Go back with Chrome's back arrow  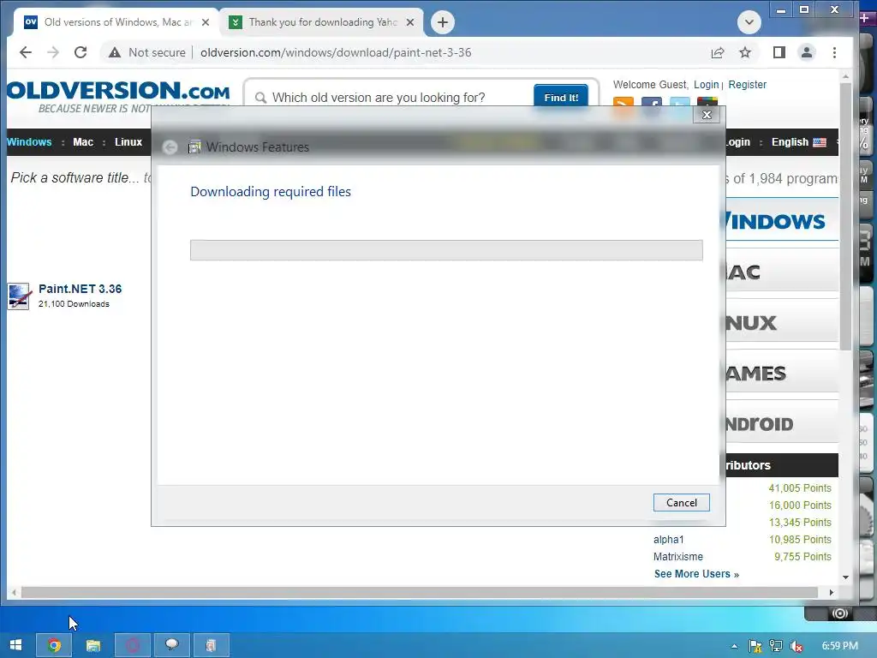(25, 52)
